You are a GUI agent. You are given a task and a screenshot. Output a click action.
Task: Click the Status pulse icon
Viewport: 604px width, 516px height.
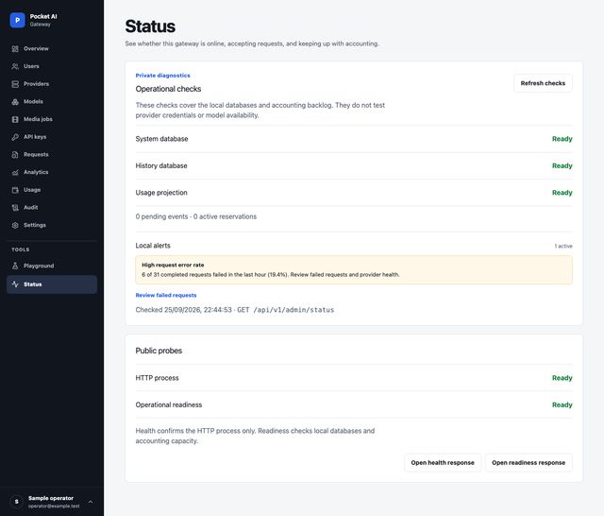pos(15,284)
